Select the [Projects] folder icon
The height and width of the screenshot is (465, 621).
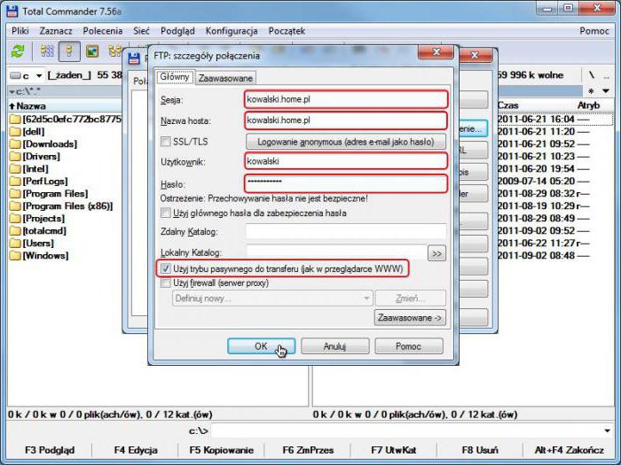[x=15, y=218]
